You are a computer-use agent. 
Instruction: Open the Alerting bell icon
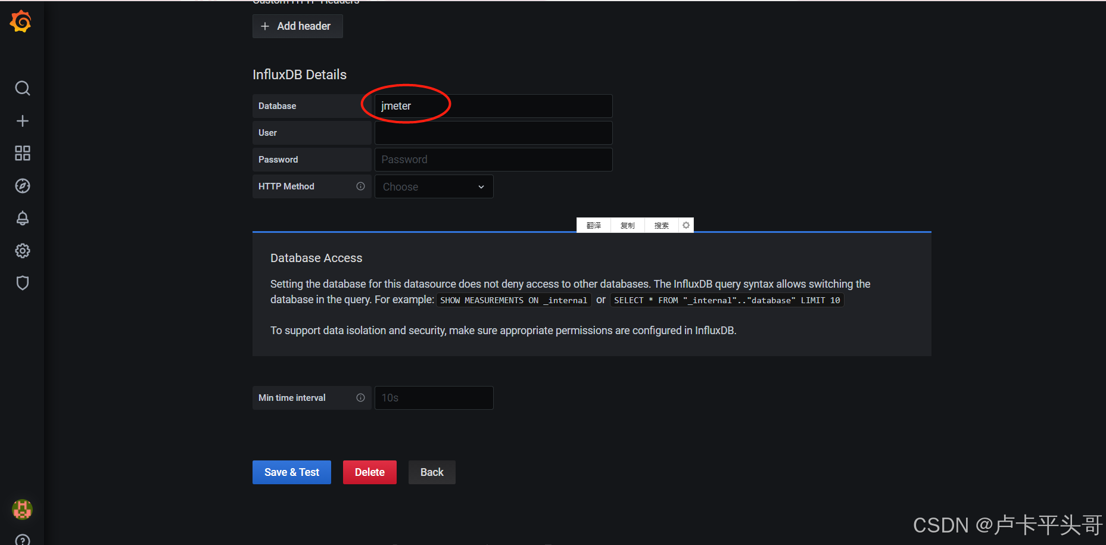coord(23,218)
